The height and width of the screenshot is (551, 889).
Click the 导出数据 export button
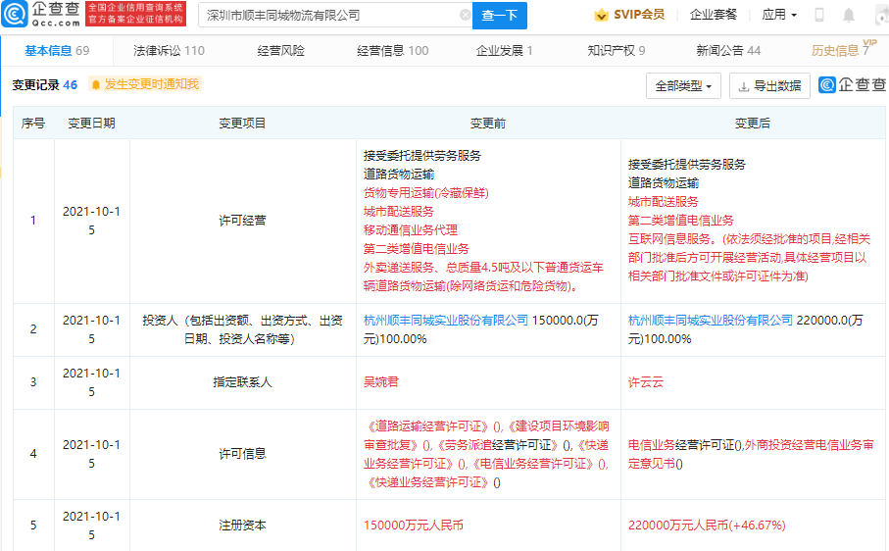coord(769,86)
